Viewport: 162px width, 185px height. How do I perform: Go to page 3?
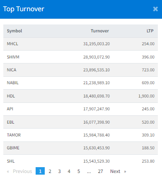[59, 171]
